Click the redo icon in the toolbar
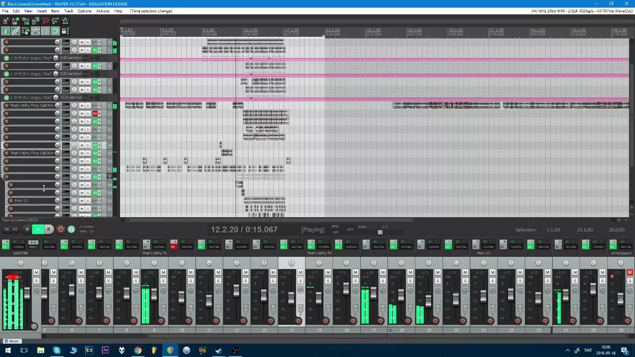This screenshot has height=357, width=635. coord(55,21)
